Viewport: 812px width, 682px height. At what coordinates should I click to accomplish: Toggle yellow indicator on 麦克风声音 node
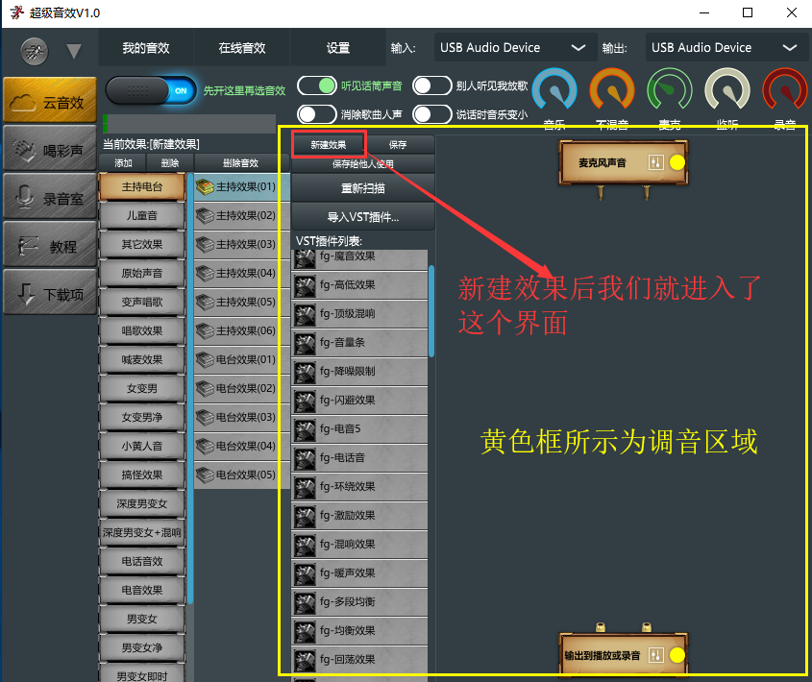[x=677, y=162]
